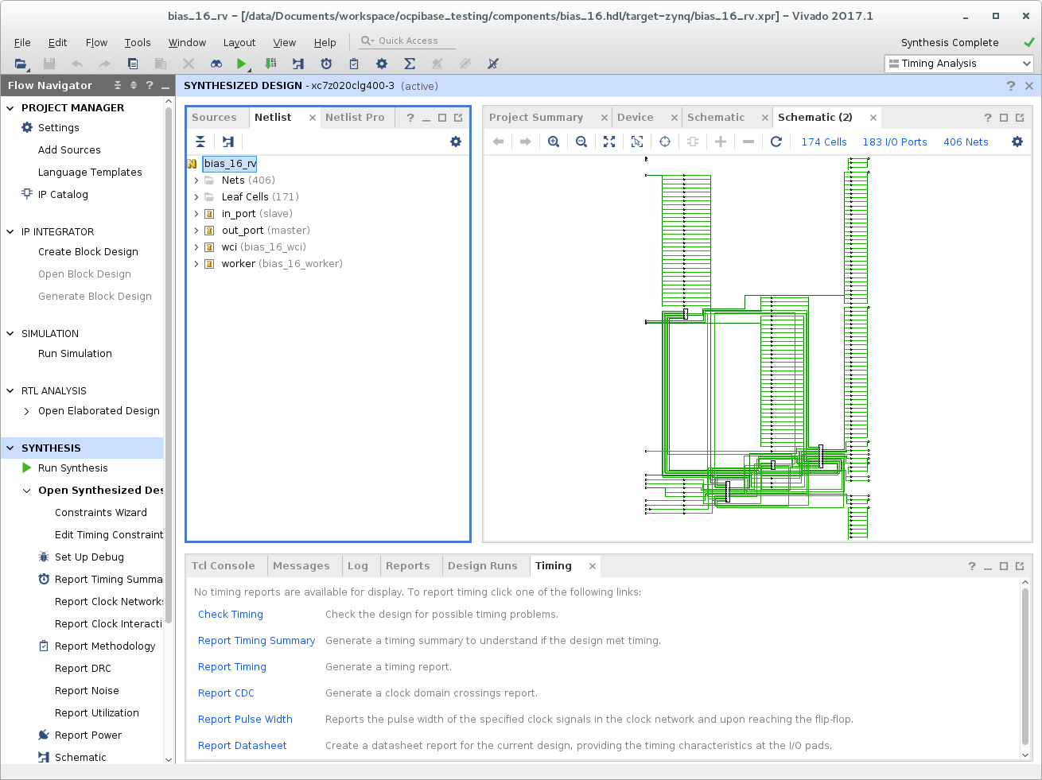Screen dimensions: 1042x780
Task: Click the Regenerate schematic refresh icon
Action: tap(776, 142)
